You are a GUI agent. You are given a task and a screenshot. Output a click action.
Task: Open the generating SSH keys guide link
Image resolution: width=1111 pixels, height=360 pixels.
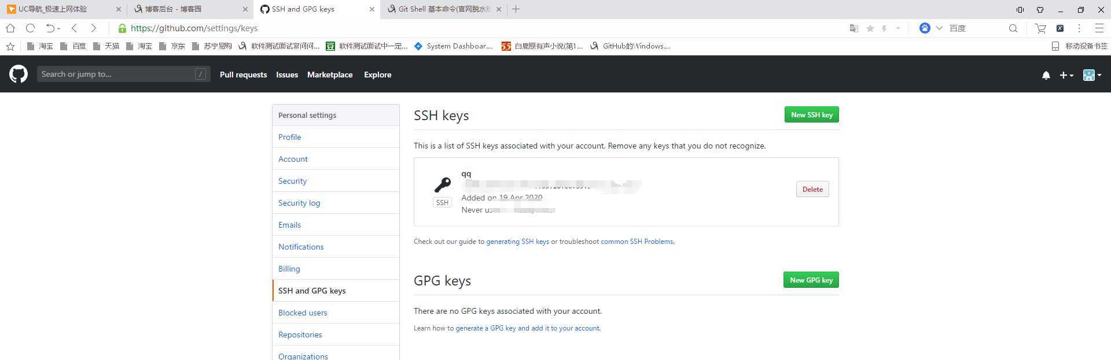coord(517,242)
